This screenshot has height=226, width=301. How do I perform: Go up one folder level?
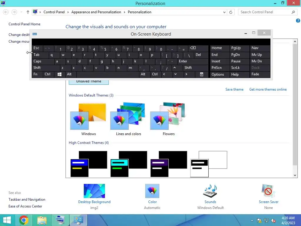28,12
